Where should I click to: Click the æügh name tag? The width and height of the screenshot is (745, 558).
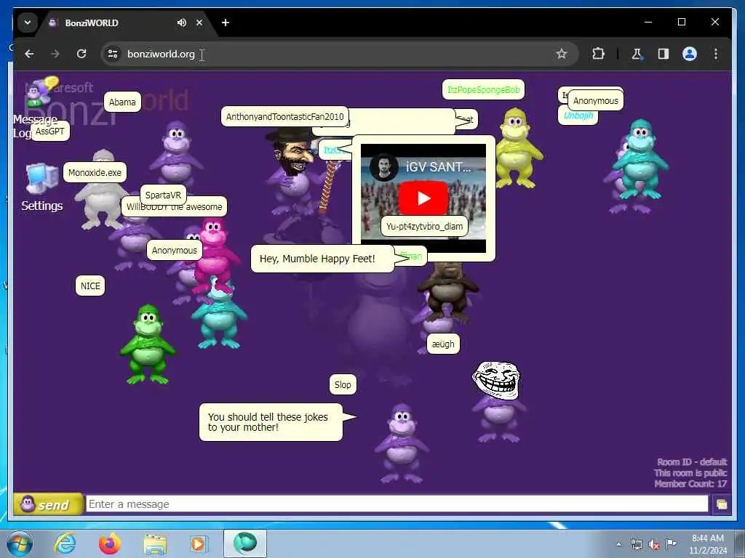[x=443, y=344]
